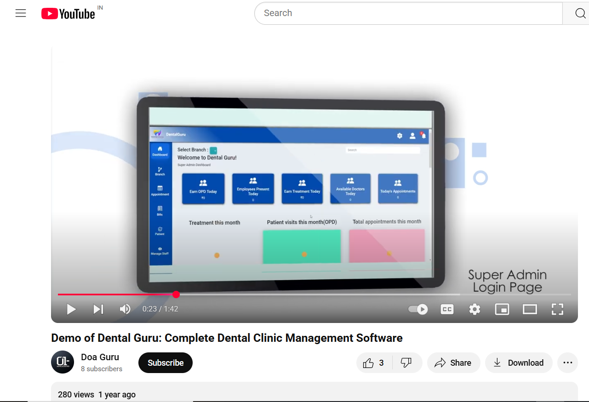The width and height of the screenshot is (589, 402).
Task: Click the pink Total appointments chart
Action: [x=387, y=246]
